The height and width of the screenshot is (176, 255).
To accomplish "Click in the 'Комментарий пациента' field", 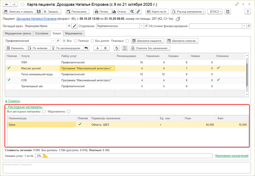I will (127, 168).
